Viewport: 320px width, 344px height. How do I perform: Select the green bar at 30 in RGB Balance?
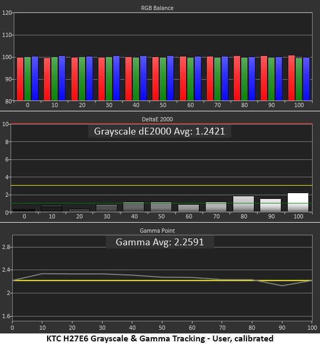109,79
